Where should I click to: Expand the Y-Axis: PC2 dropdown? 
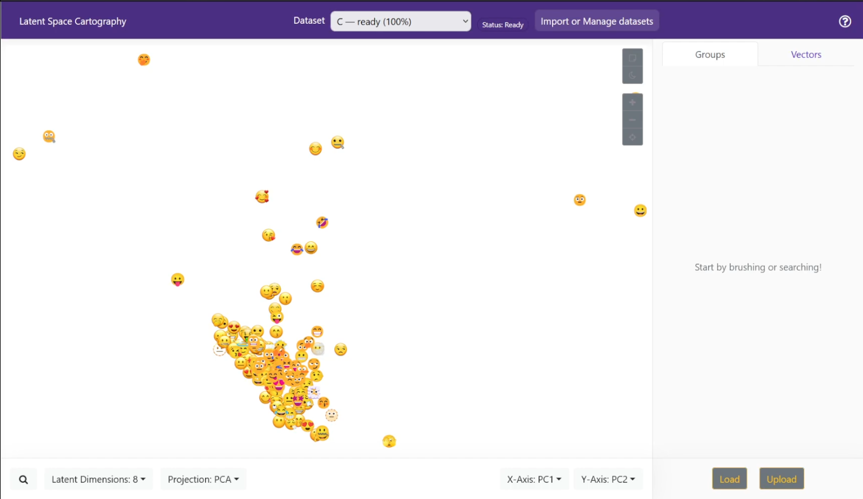pyautogui.click(x=608, y=479)
